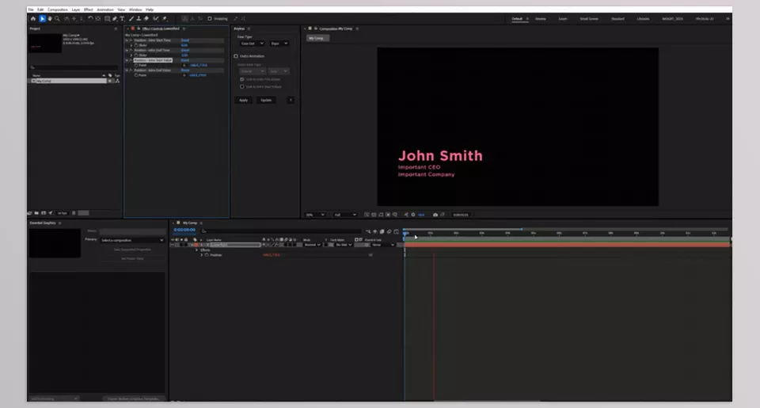Open the Layer menu
760x408 pixels.
pyautogui.click(x=76, y=10)
